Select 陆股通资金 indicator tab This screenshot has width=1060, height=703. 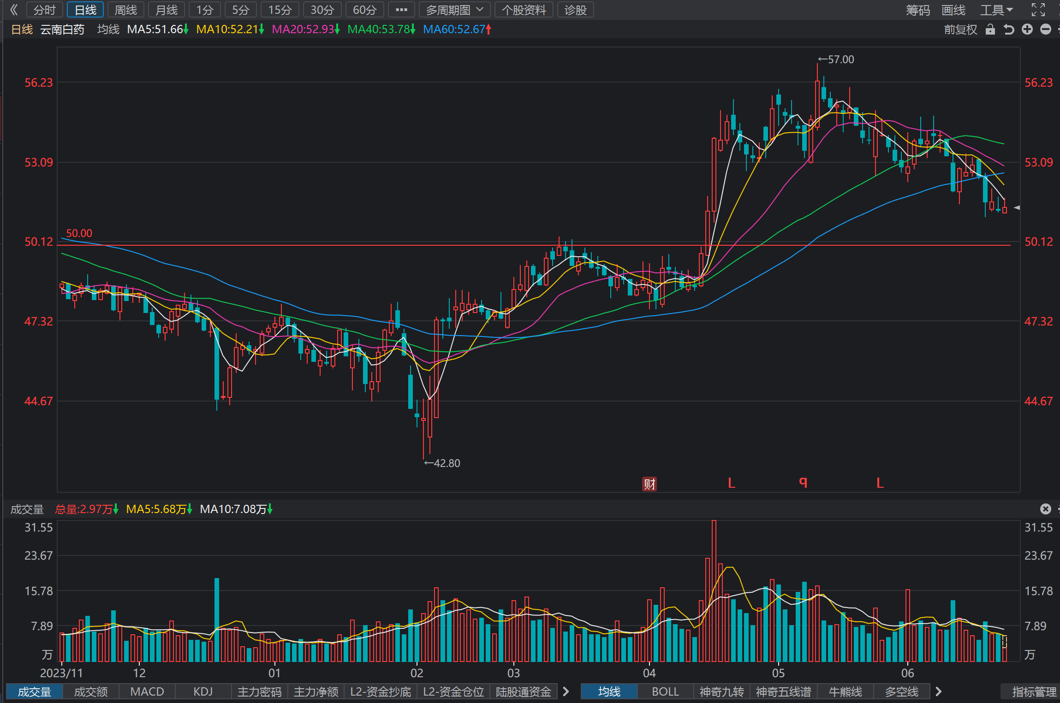click(x=524, y=692)
